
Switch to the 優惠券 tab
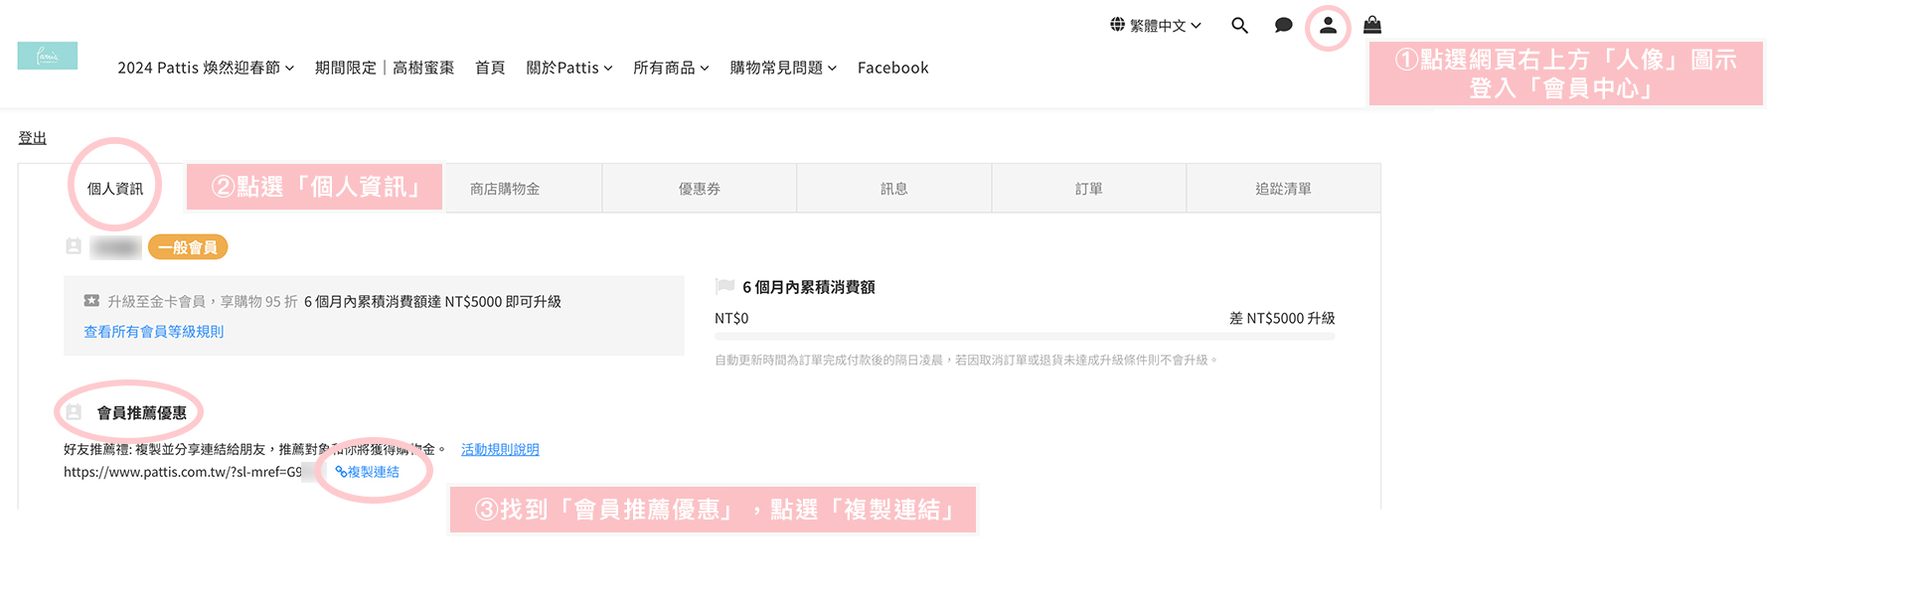coord(700,189)
